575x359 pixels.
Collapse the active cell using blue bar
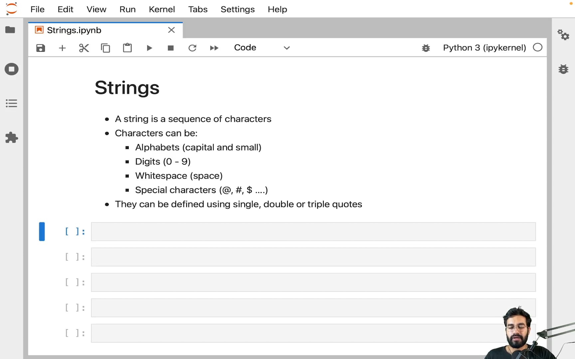(42, 232)
